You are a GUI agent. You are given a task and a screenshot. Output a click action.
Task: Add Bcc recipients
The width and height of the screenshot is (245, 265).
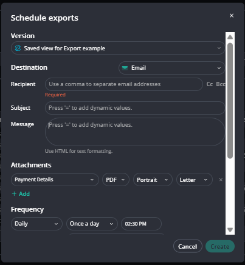click(x=221, y=84)
